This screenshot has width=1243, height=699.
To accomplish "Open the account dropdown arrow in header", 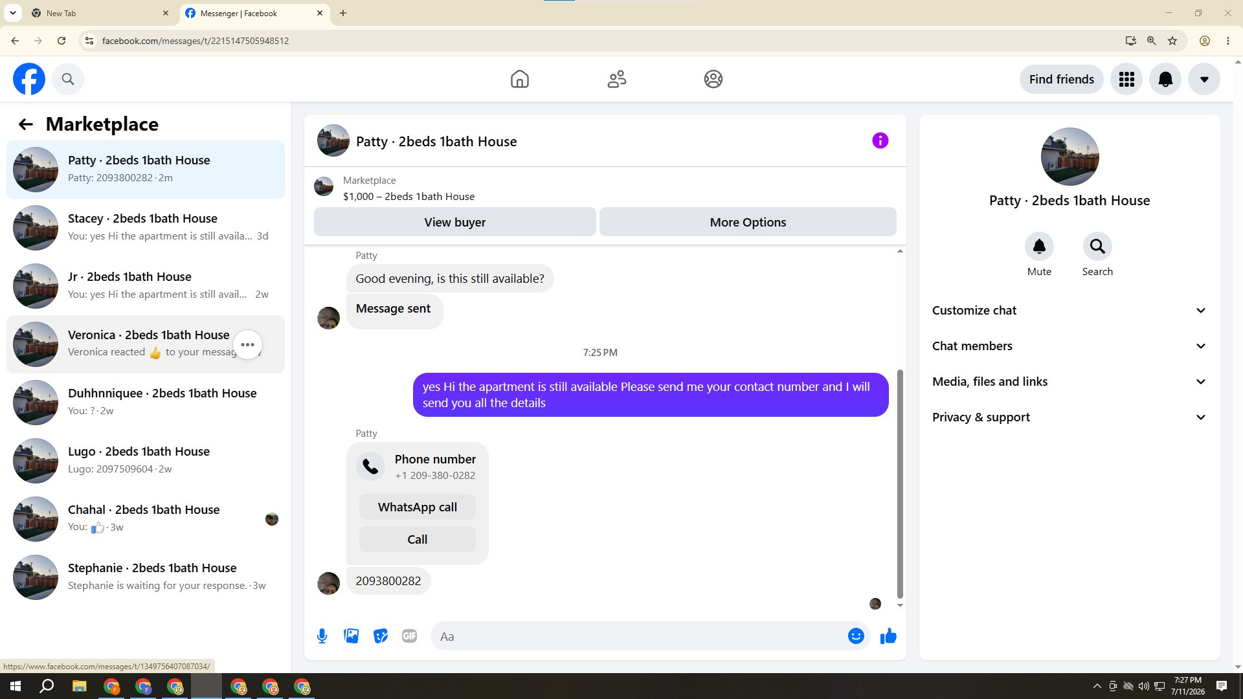I will click(1204, 79).
